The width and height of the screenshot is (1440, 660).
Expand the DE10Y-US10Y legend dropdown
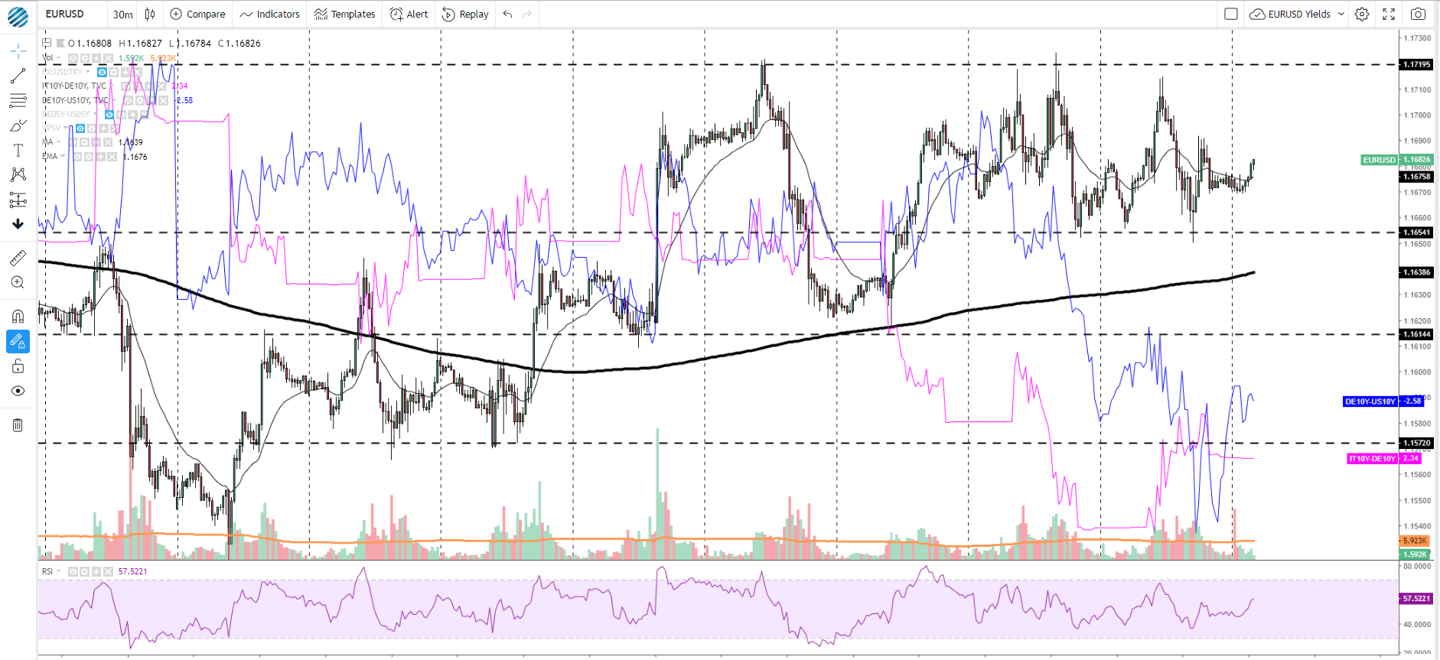[114, 100]
